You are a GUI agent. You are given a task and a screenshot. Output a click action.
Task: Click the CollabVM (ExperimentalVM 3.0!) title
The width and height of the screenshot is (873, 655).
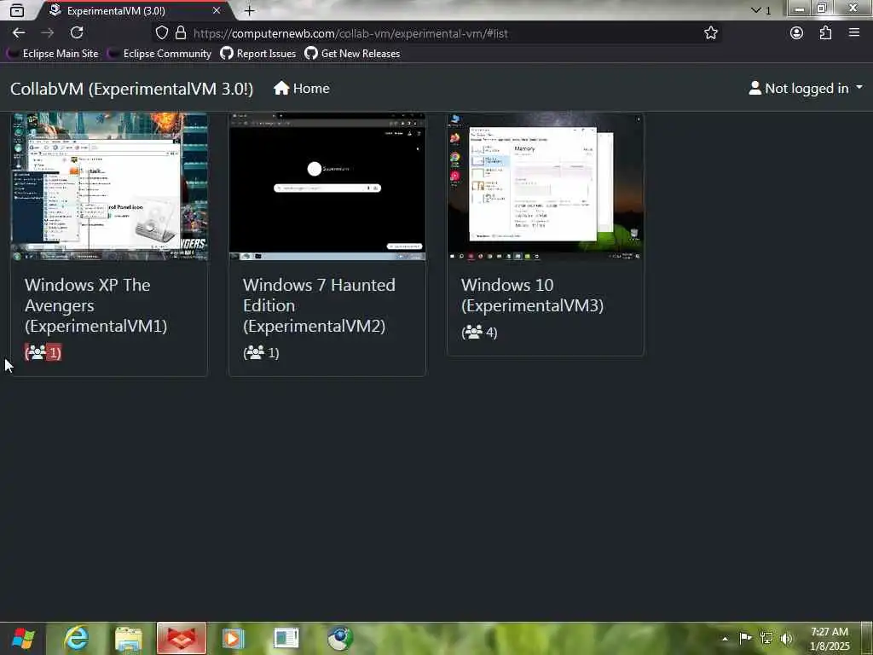pyautogui.click(x=132, y=89)
